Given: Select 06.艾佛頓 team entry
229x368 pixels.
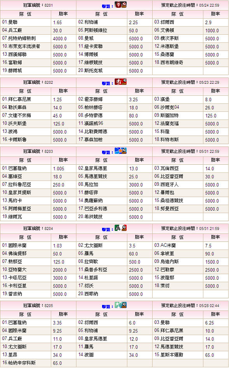Looking at the screenshot, I should pyautogui.click(x=164, y=30).
